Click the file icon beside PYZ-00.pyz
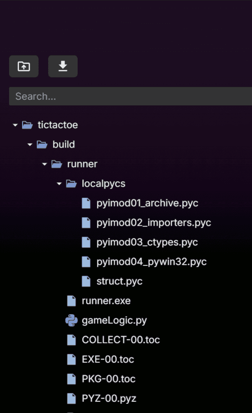252x413 pixels. (x=71, y=398)
